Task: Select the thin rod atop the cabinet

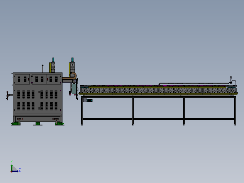Action: (42, 69)
